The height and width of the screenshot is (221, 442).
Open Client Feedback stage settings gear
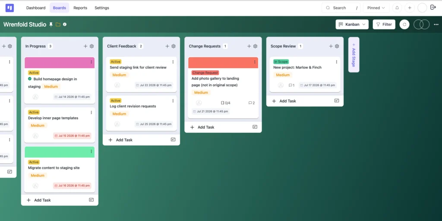pos(174,46)
